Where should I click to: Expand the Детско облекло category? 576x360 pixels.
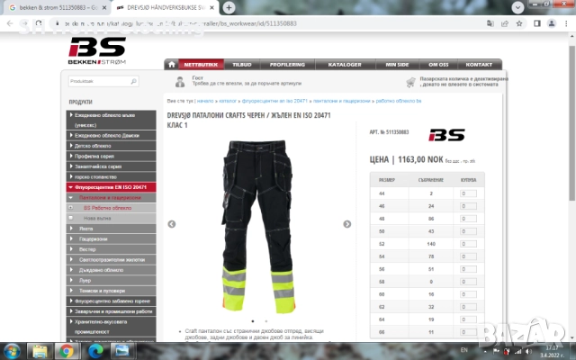111,146
